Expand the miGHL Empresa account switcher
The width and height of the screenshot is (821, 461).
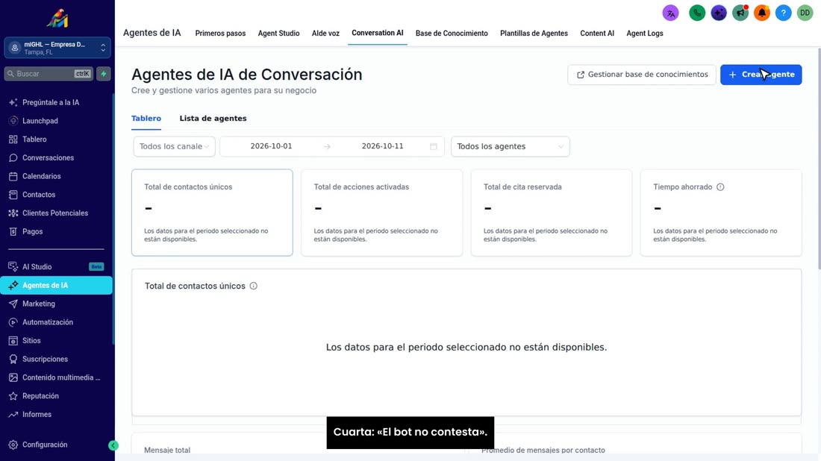click(x=57, y=48)
